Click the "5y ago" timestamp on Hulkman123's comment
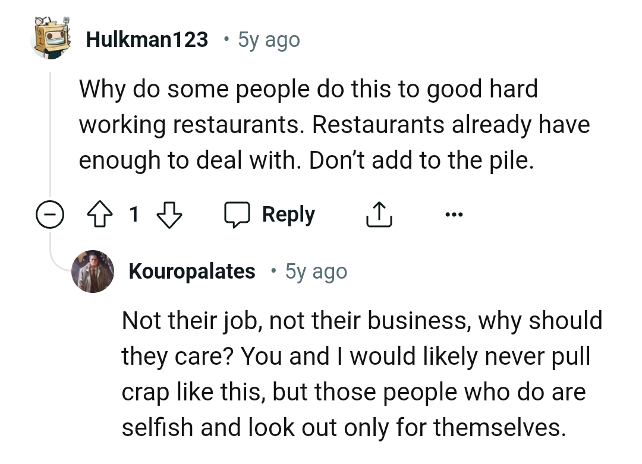 [268, 39]
